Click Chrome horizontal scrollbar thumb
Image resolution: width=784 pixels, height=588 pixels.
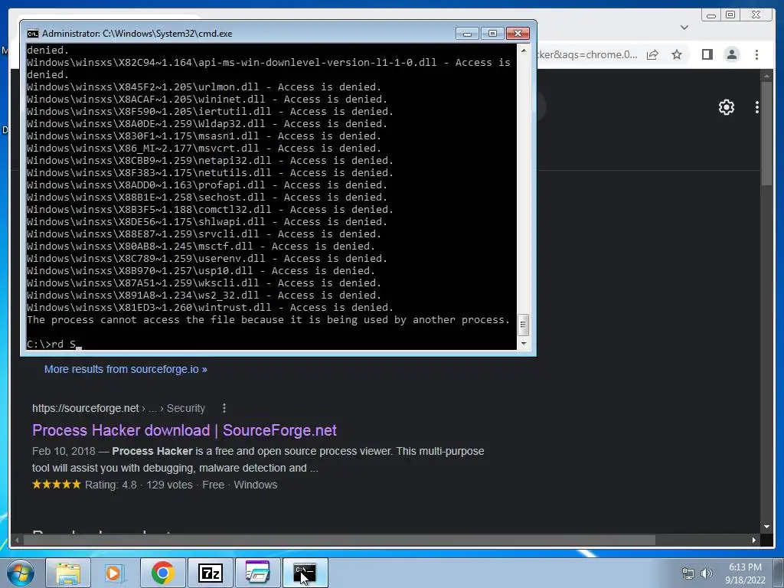339,540
